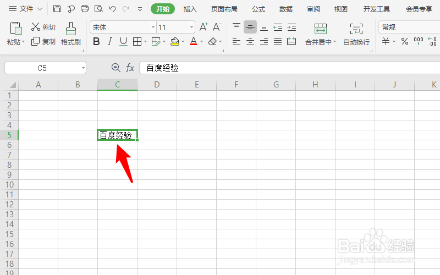Click the fx insert function icon
Viewport: 440px width, 275px height.
[x=130, y=68]
